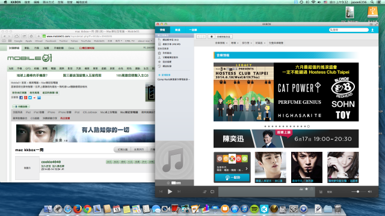Open Spotify from the Dock
The image size is (385, 216).
pyautogui.click(x=254, y=209)
